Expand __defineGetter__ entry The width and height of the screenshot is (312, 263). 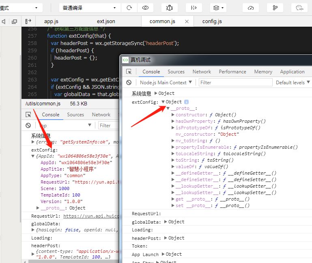[173, 173]
